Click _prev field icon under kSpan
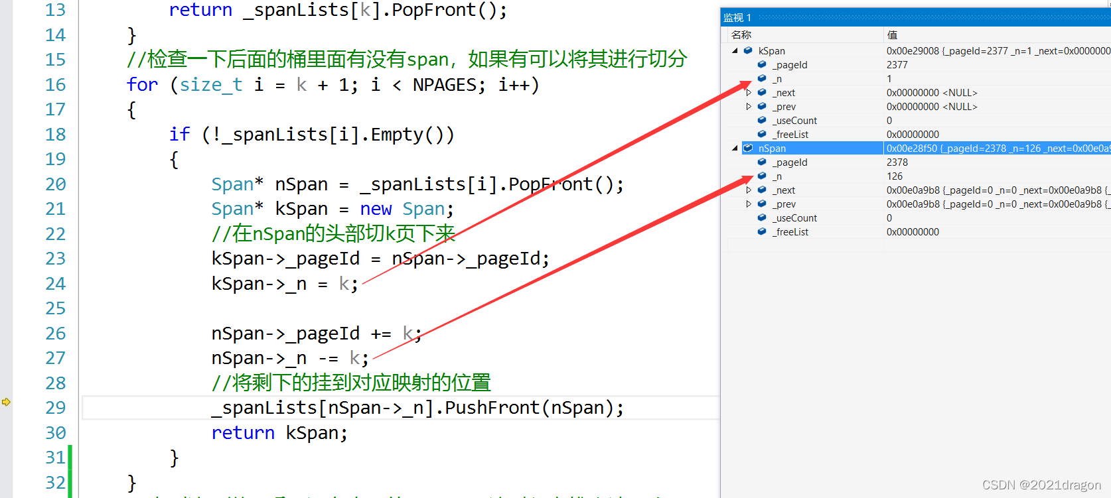This screenshot has height=498, width=1111. (762, 106)
